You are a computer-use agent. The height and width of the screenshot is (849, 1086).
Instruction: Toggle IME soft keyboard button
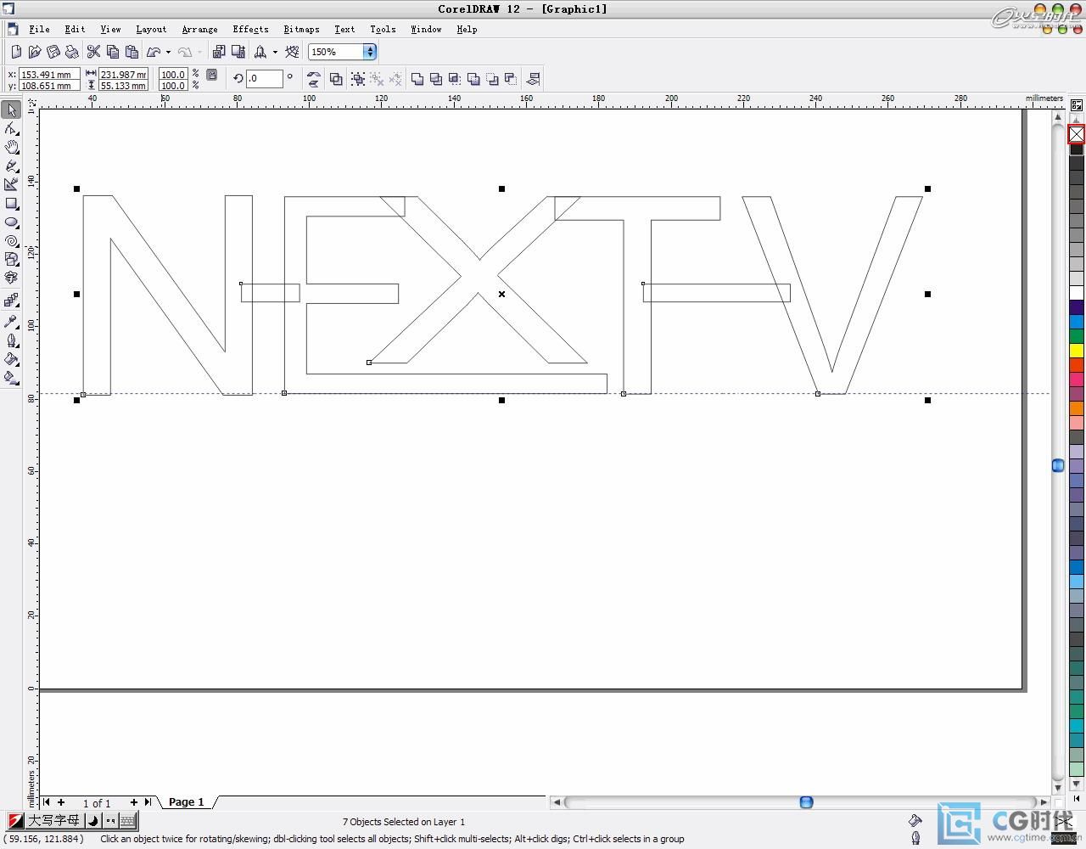[128, 821]
